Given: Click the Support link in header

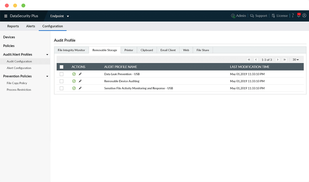Looking at the screenshot, I should point(261,16).
